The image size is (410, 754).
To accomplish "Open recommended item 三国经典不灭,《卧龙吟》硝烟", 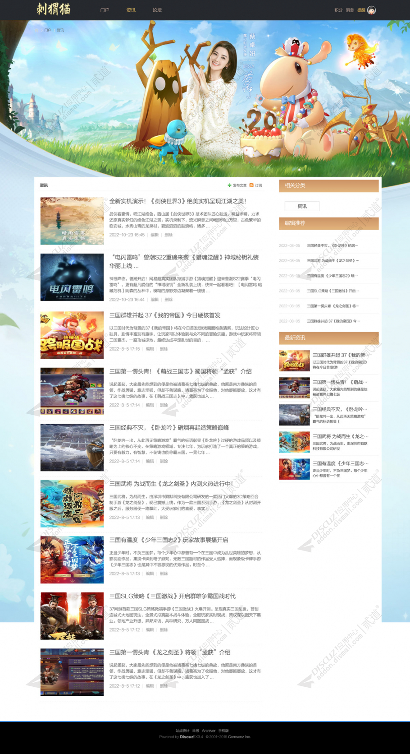I will coord(333,245).
